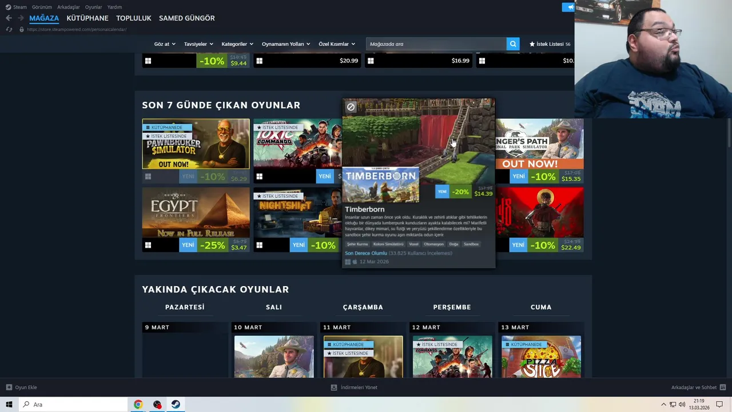The image size is (732, 412).
Task: Click the Windows icon beside $20.99 price
Action: pyautogui.click(x=259, y=61)
